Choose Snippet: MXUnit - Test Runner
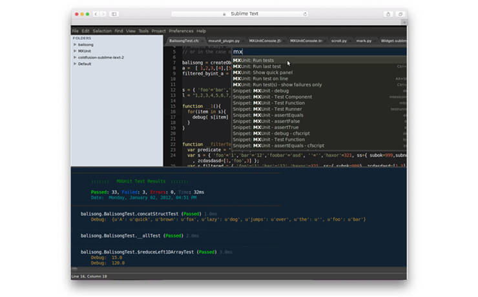The height and width of the screenshot is (297, 478). click(x=319, y=109)
